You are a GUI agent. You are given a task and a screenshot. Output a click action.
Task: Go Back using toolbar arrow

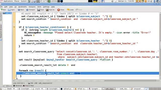(21, 10)
